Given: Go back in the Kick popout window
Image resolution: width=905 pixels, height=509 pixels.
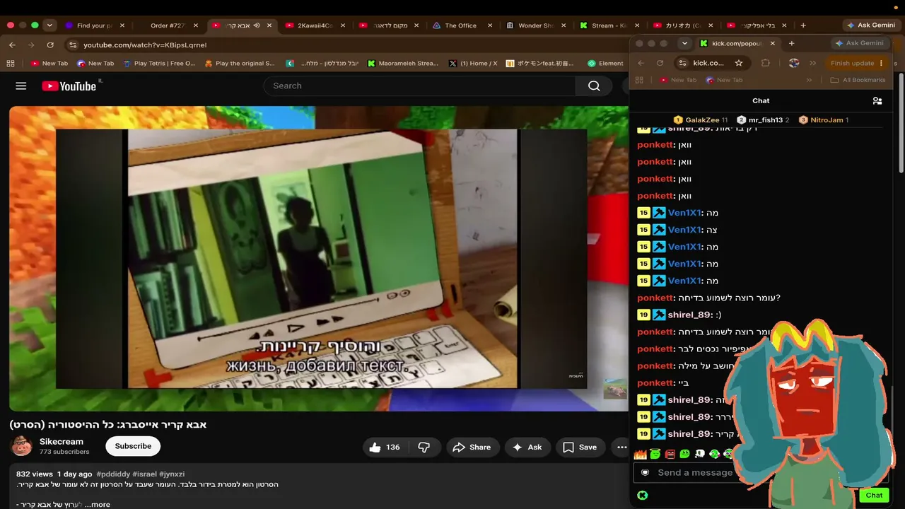Looking at the screenshot, I should (641, 63).
